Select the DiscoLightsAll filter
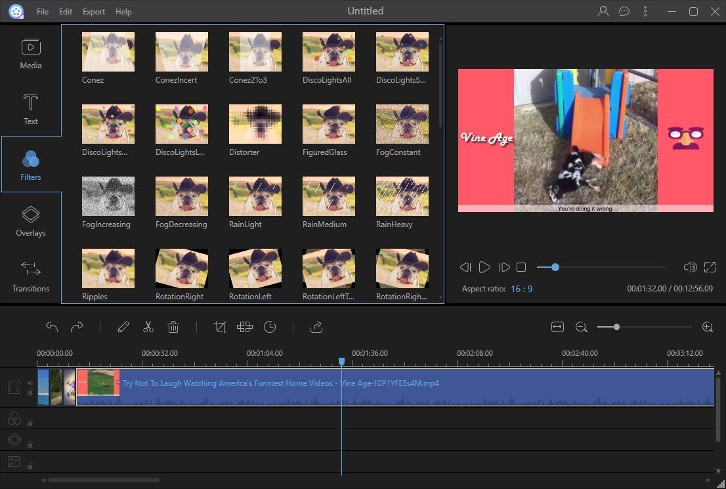This screenshot has width=726, height=489. [329, 51]
